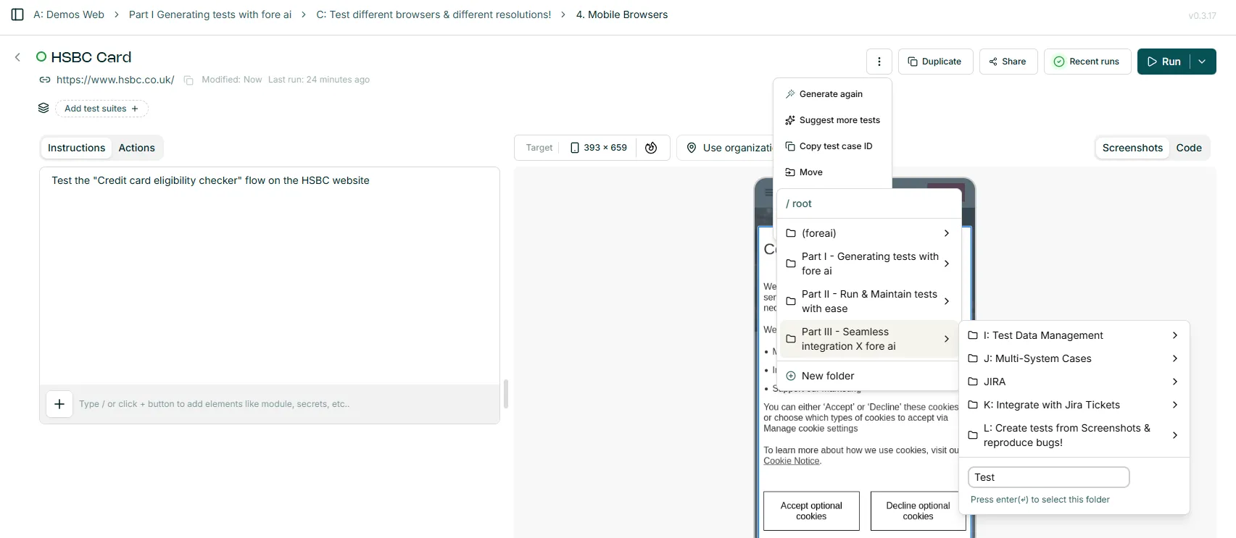Choose Copy test case ID
This screenshot has width=1236, height=538.
point(832,146)
